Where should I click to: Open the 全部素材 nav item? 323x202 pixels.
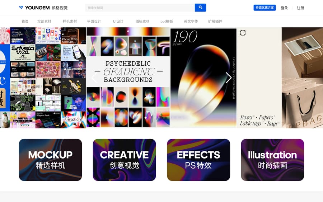44,21
